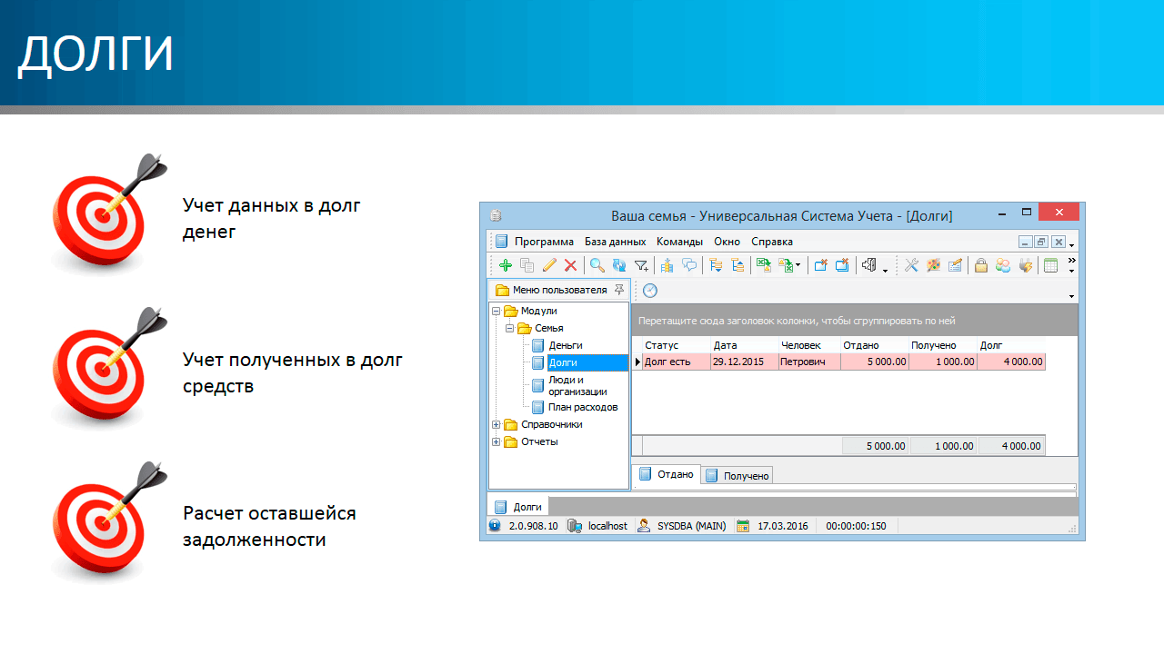1164x654 pixels.
Task: Click the red X Delete record icon
Action: pyautogui.click(x=570, y=265)
